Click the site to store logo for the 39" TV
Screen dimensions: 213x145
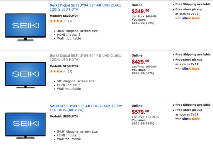pyautogui.click(x=191, y=18)
